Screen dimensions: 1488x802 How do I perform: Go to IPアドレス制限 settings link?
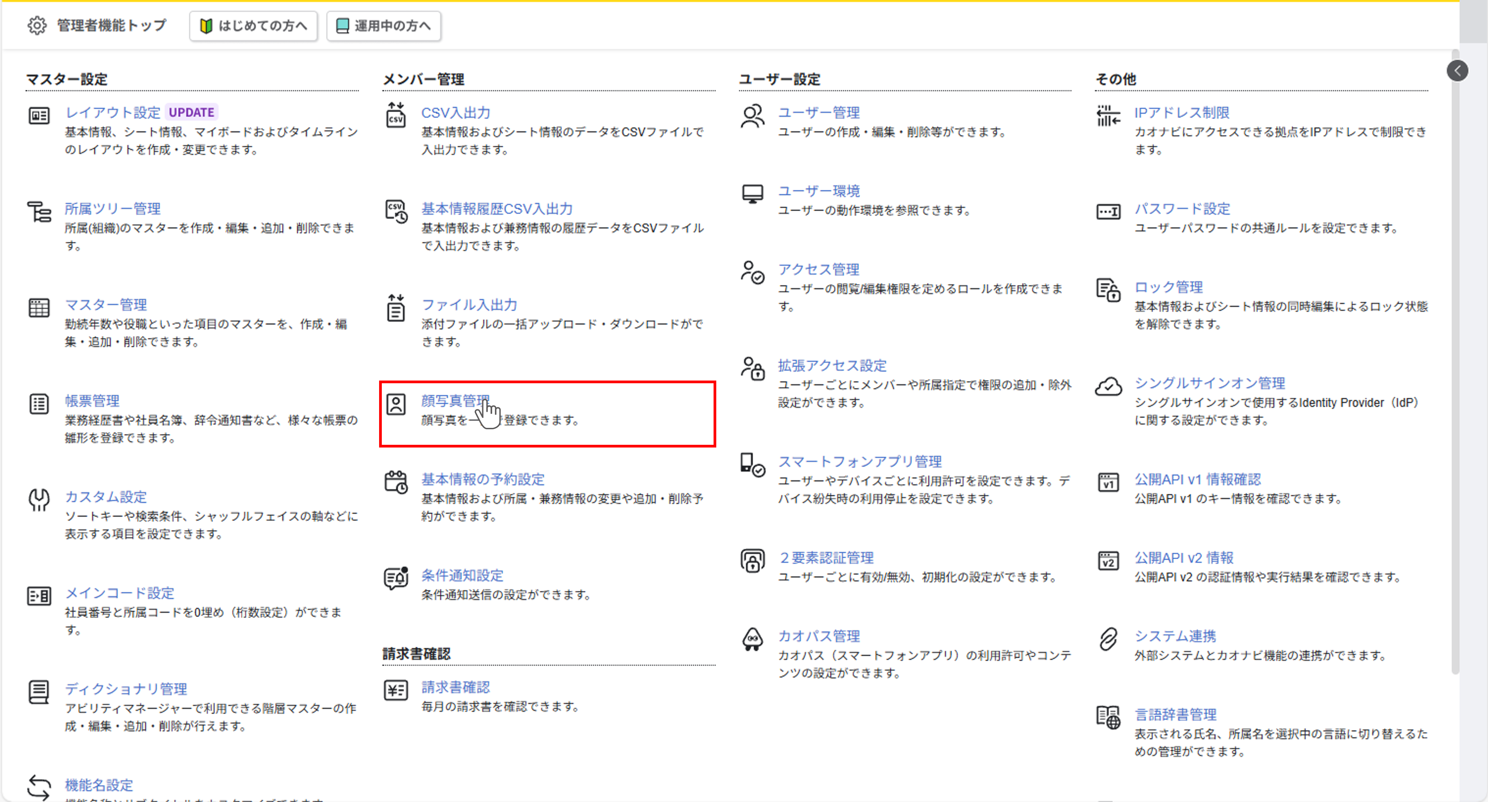pos(1181,112)
